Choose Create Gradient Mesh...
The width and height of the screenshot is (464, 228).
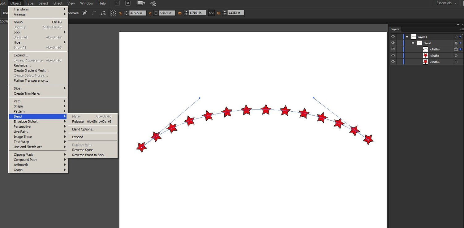click(x=38, y=71)
